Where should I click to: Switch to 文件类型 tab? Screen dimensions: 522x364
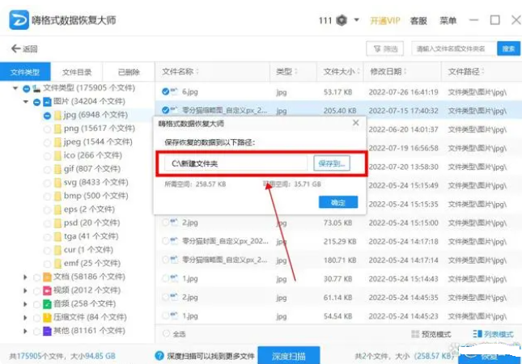25,72
